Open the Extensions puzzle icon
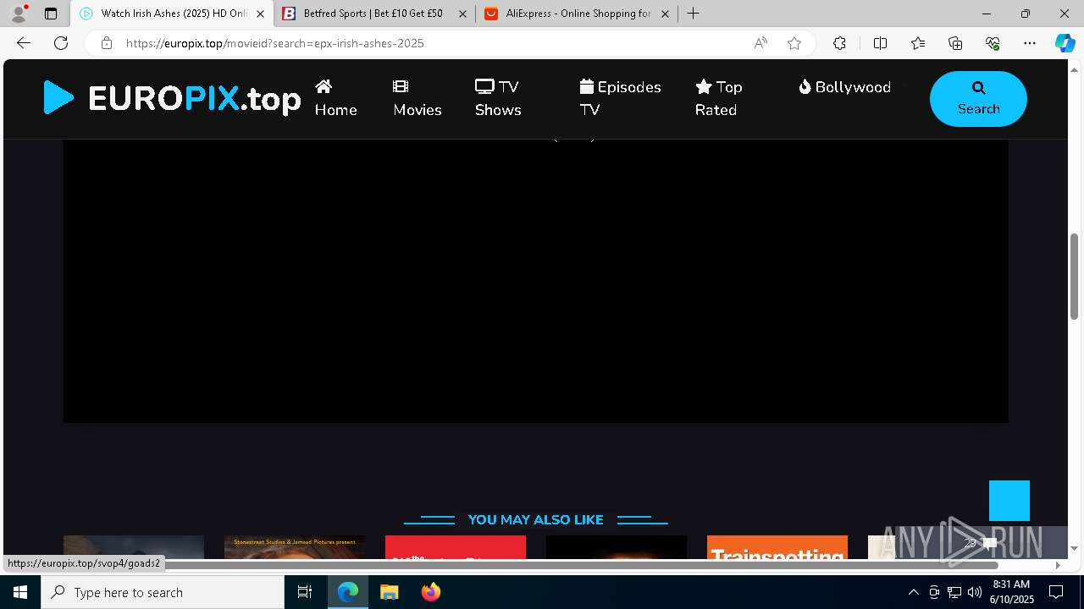This screenshot has height=609, width=1084. (x=839, y=43)
